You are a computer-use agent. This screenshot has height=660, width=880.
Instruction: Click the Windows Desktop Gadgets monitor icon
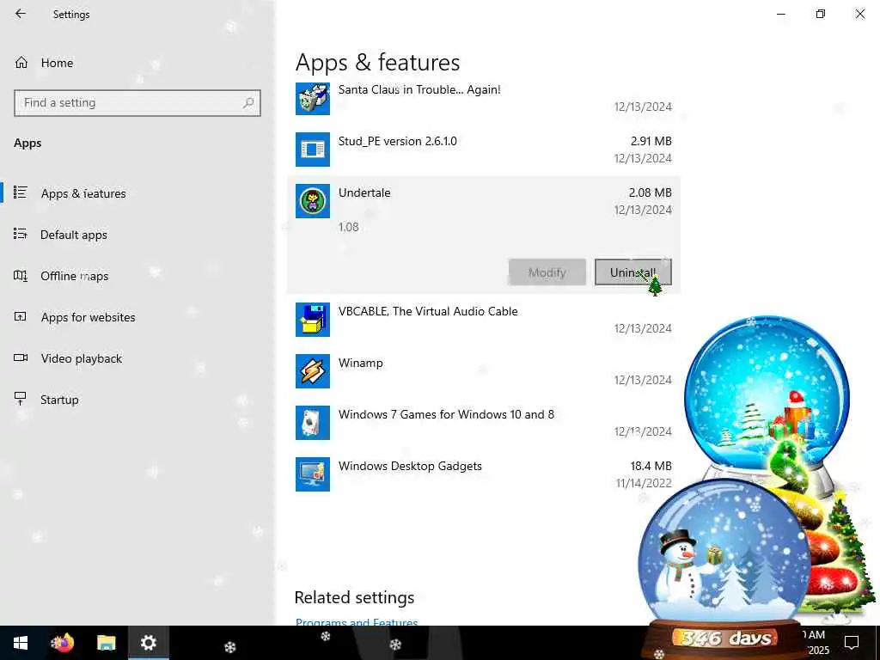[313, 474]
